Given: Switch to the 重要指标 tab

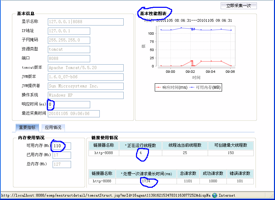Looking at the screenshot, I should (x=27, y=128).
